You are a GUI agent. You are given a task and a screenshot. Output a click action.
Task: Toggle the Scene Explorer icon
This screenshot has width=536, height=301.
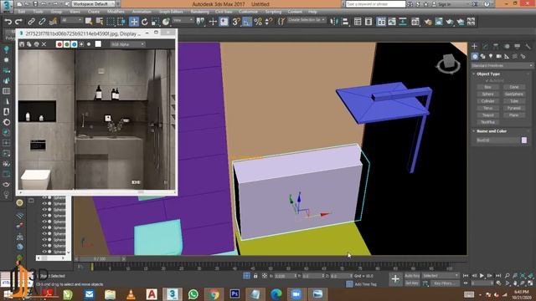358,22
